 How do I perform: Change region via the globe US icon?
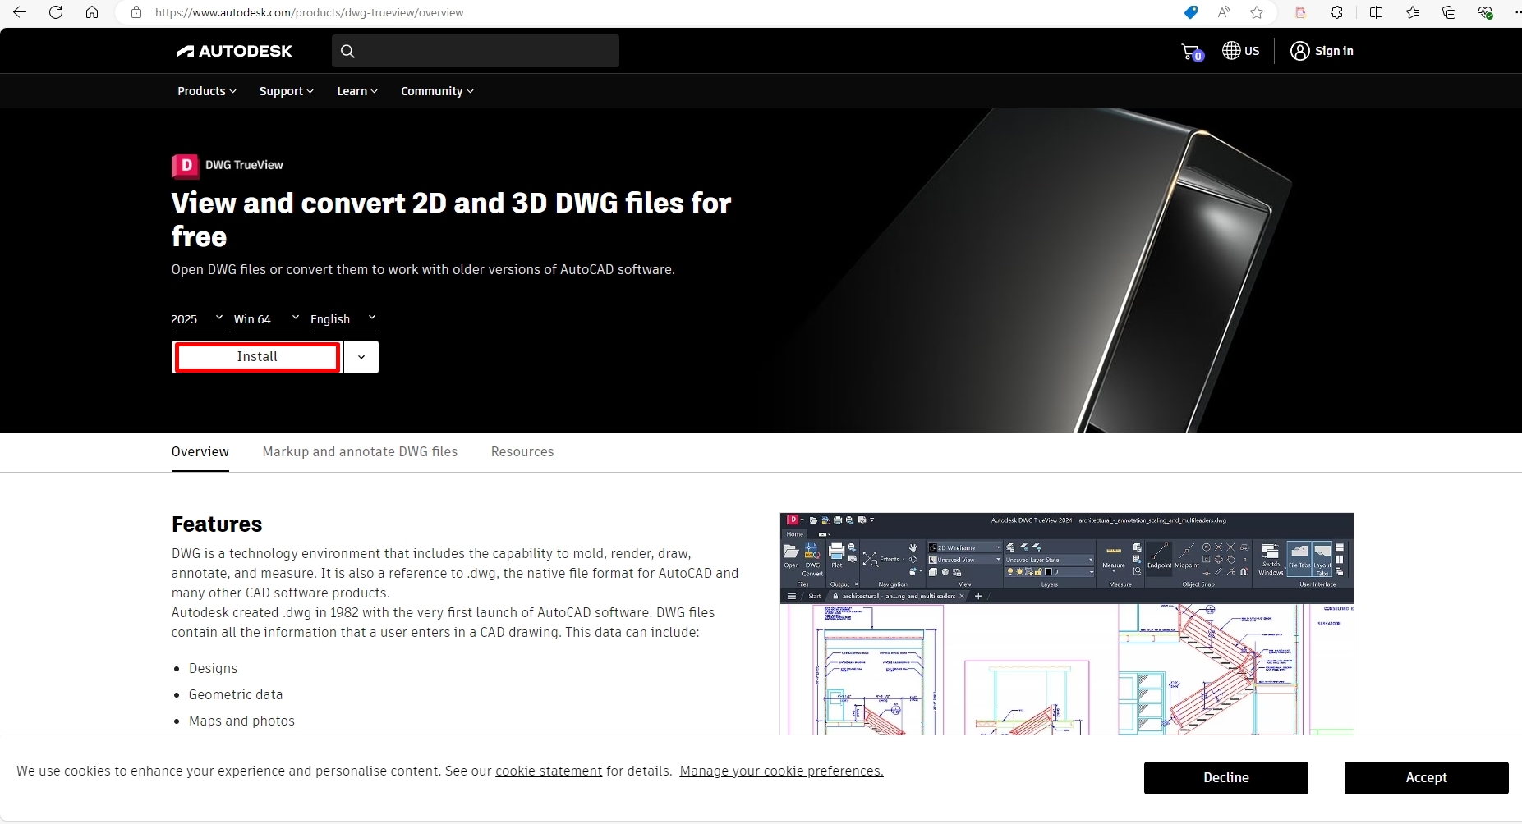(1240, 51)
